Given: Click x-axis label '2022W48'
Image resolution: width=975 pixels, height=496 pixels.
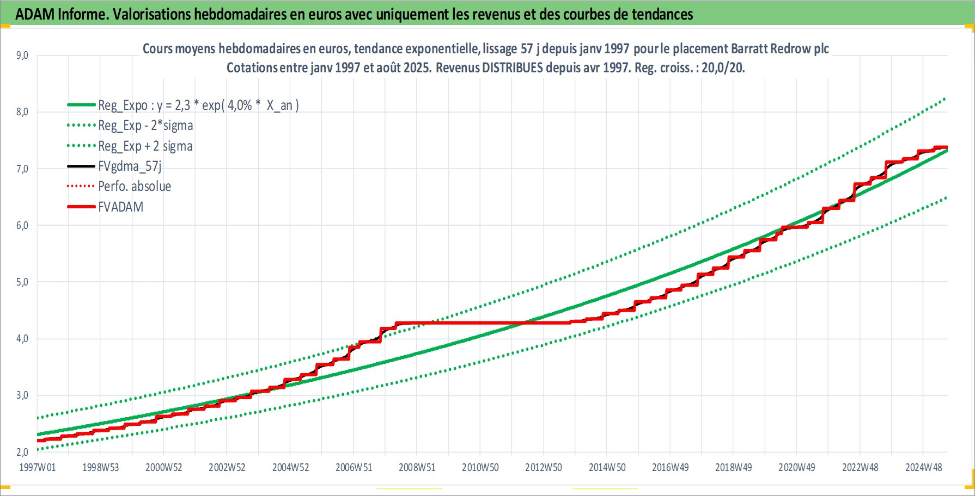Looking at the screenshot, I should pos(860,467).
